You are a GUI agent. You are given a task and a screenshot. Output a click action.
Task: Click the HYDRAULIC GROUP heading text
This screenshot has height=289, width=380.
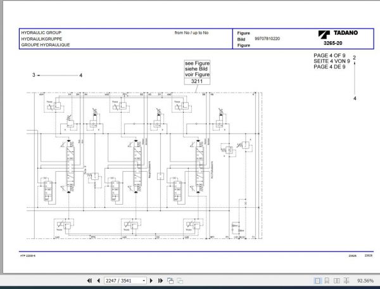[x=41, y=32]
